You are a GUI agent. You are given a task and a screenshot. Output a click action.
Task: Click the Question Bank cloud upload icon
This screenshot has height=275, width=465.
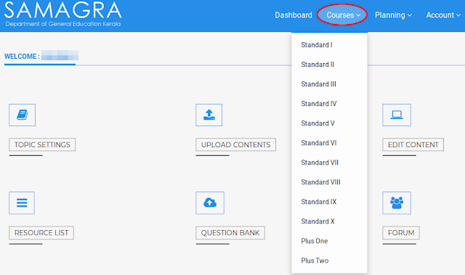[210, 202]
